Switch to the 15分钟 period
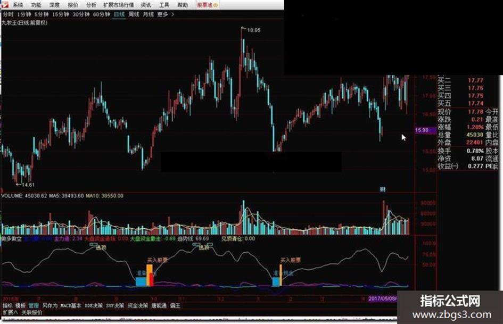 pos(60,14)
